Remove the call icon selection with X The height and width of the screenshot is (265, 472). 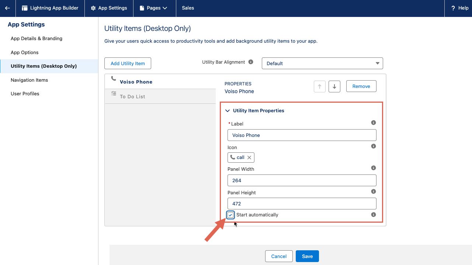coord(249,158)
